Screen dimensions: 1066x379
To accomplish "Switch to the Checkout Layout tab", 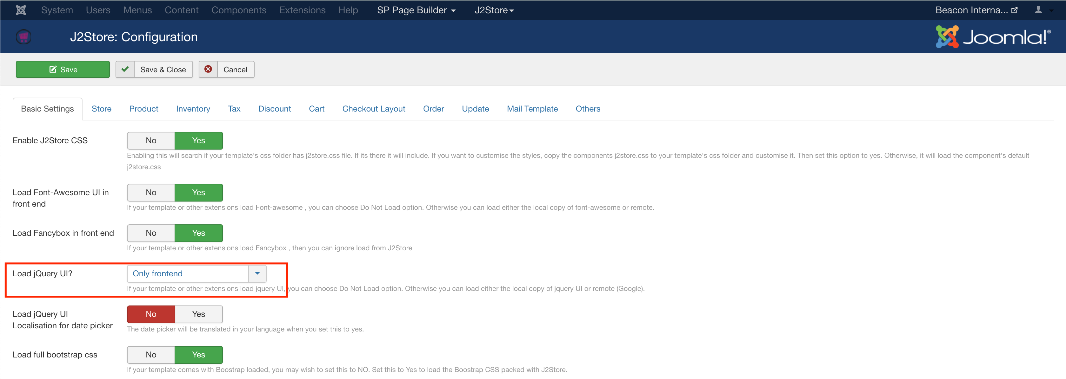I will pyautogui.click(x=373, y=109).
